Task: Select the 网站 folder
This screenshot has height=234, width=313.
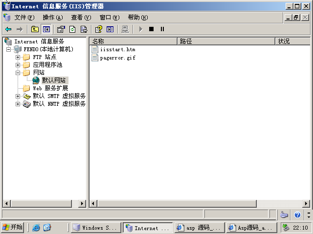Action: pos(39,73)
